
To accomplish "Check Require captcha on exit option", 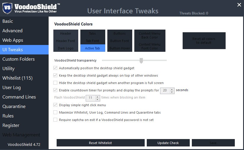I will [55, 120].
